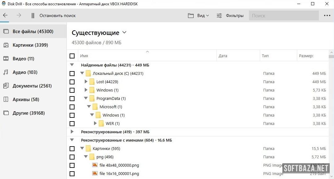
Task: Tick the select-all checkbox in header
Action: (72, 56)
